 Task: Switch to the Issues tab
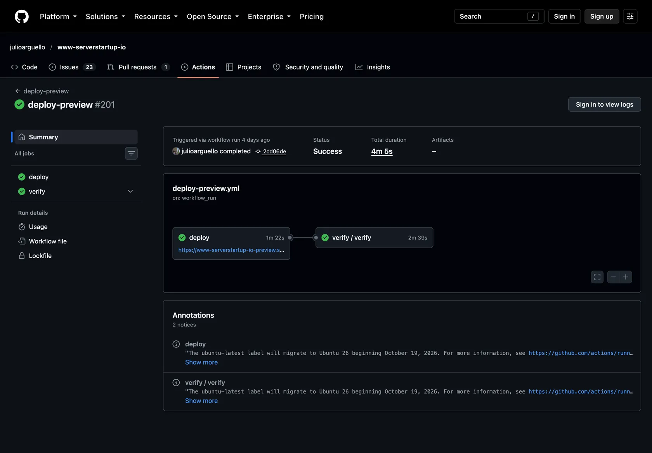click(x=72, y=67)
